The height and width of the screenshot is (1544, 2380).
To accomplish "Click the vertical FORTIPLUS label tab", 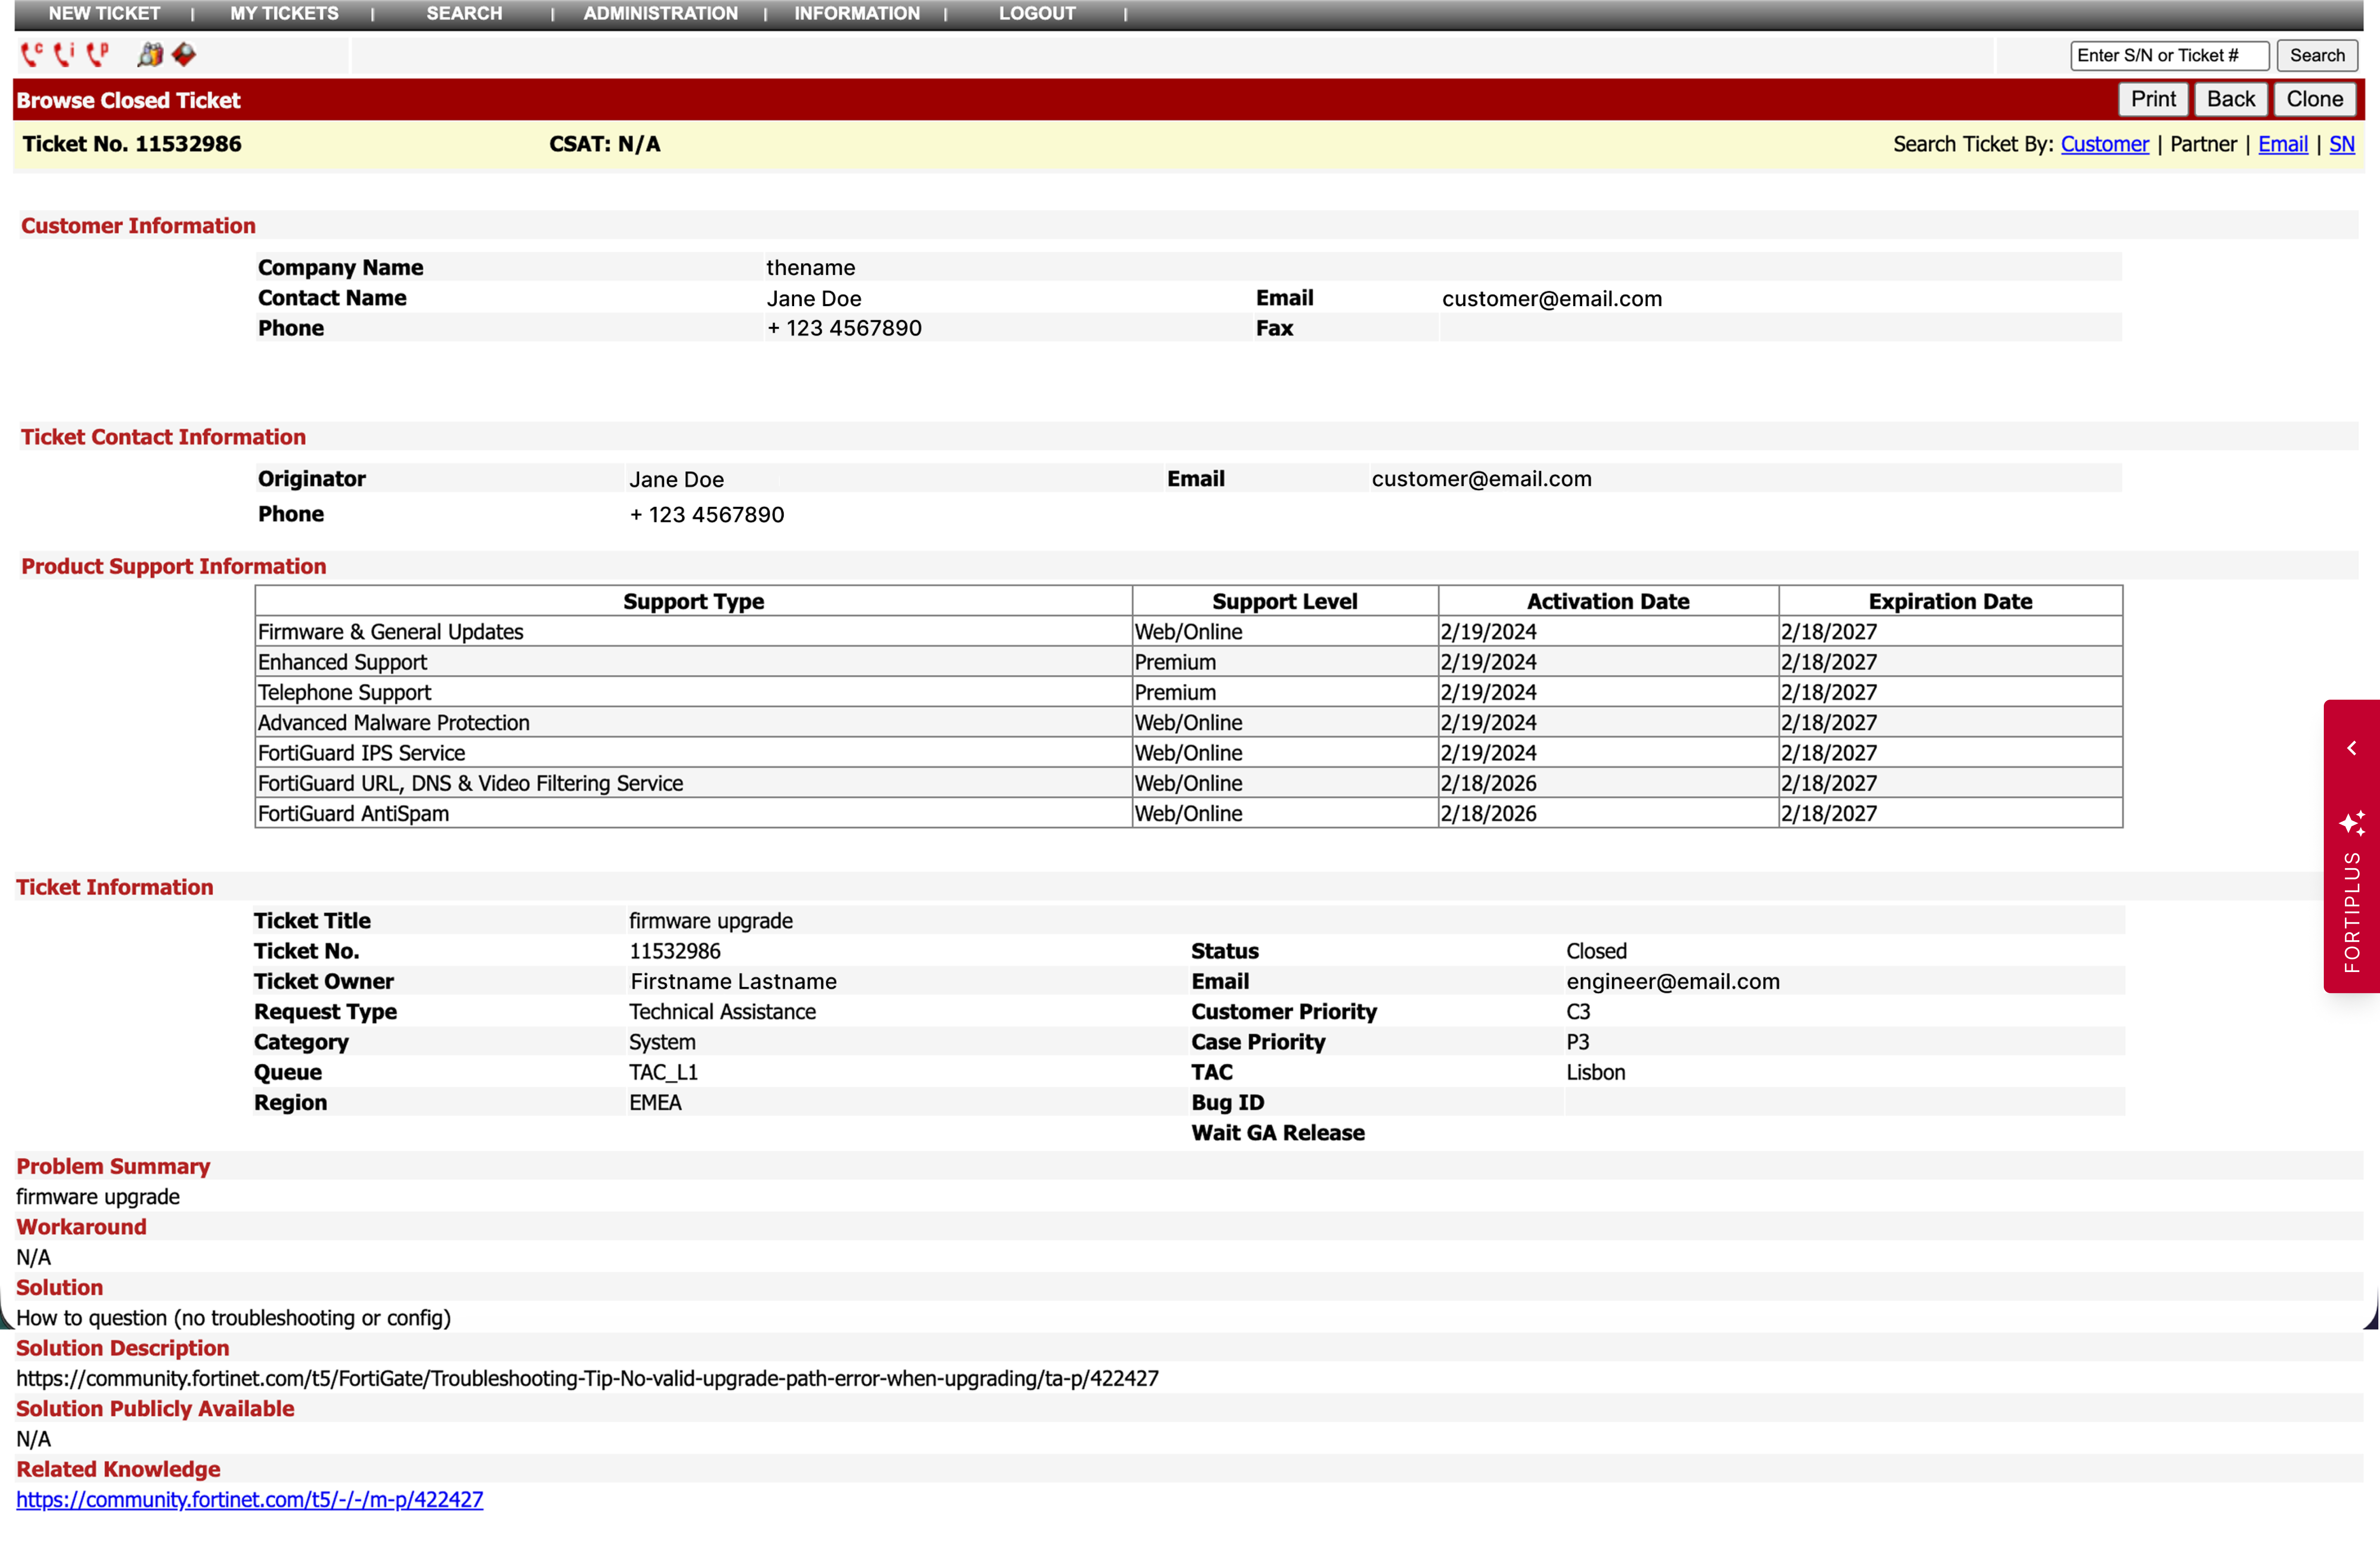I will coord(2352,912).
